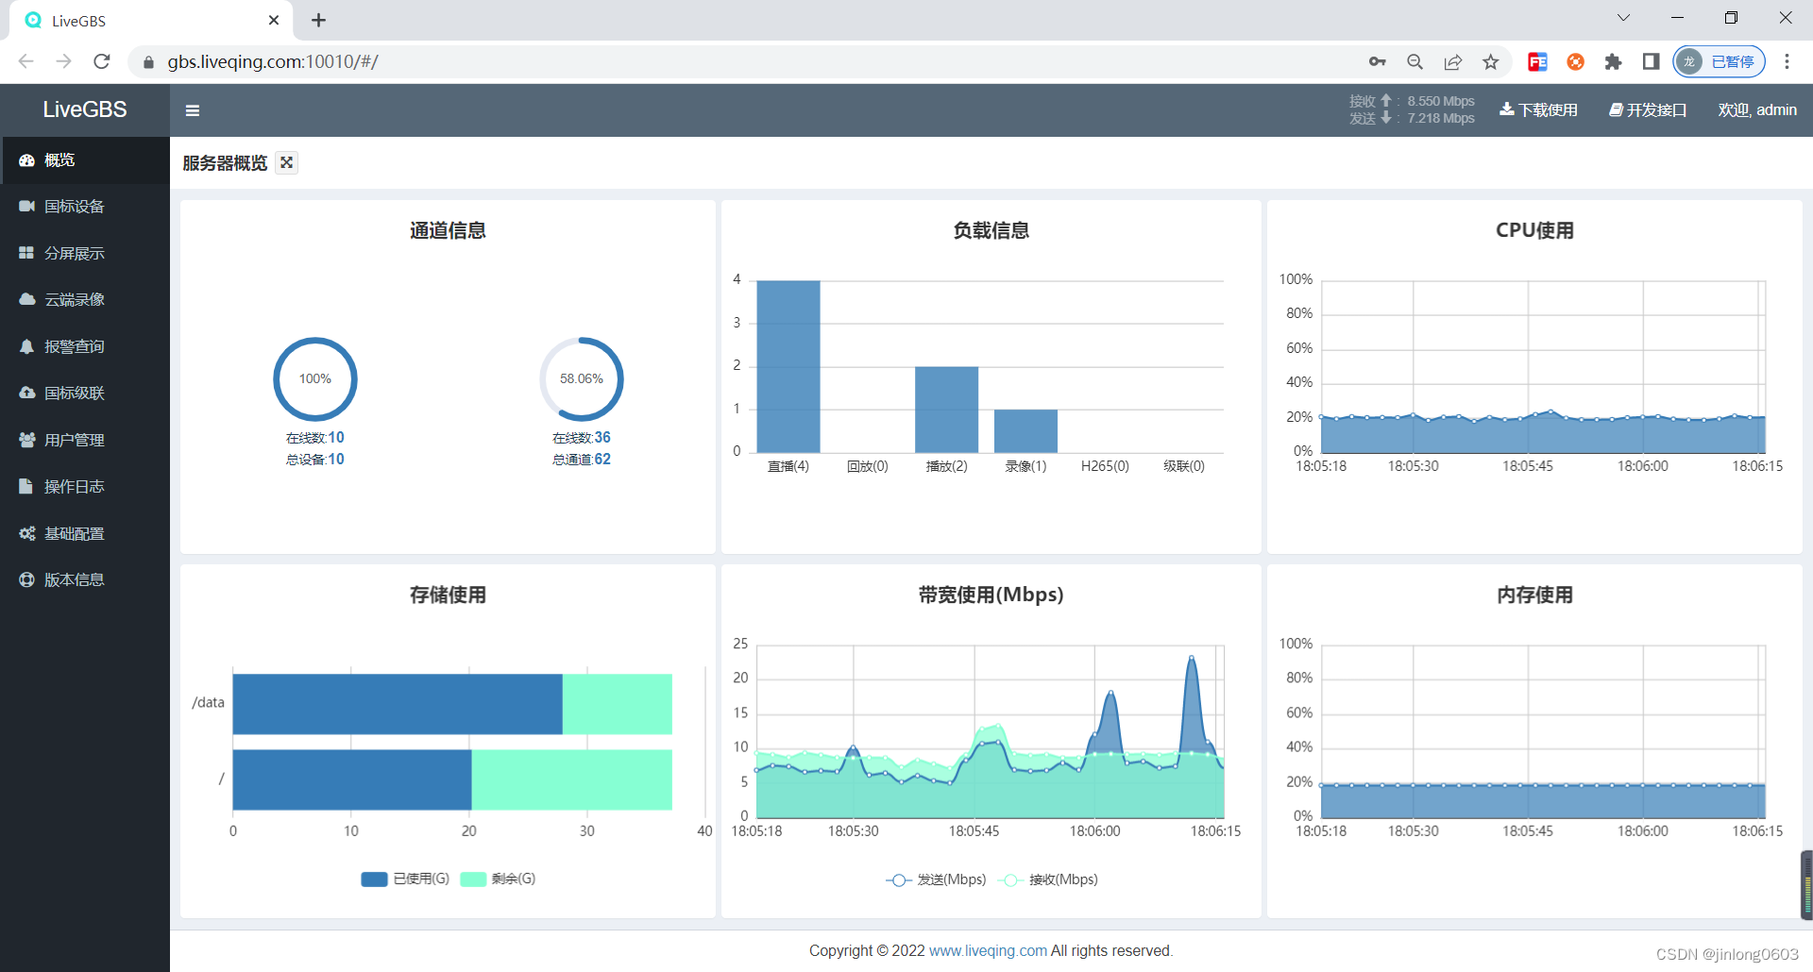Open the 概览 menu item
The width and height of the screenshot is (1813, 972).
click(x=85, y=160)
